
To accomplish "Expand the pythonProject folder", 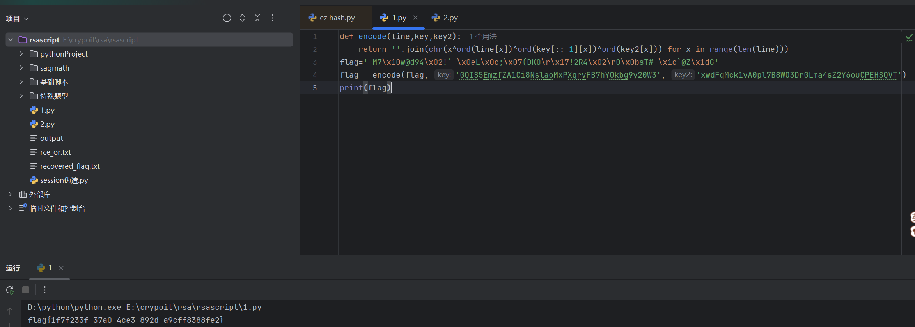I will click(21, 54).
